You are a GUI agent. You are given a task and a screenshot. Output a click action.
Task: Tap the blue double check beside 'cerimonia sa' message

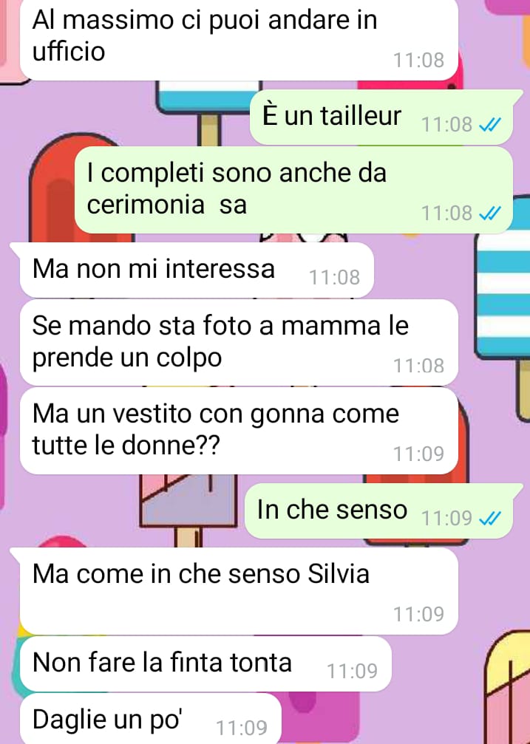pyautogui.click(x=489, y=214)
